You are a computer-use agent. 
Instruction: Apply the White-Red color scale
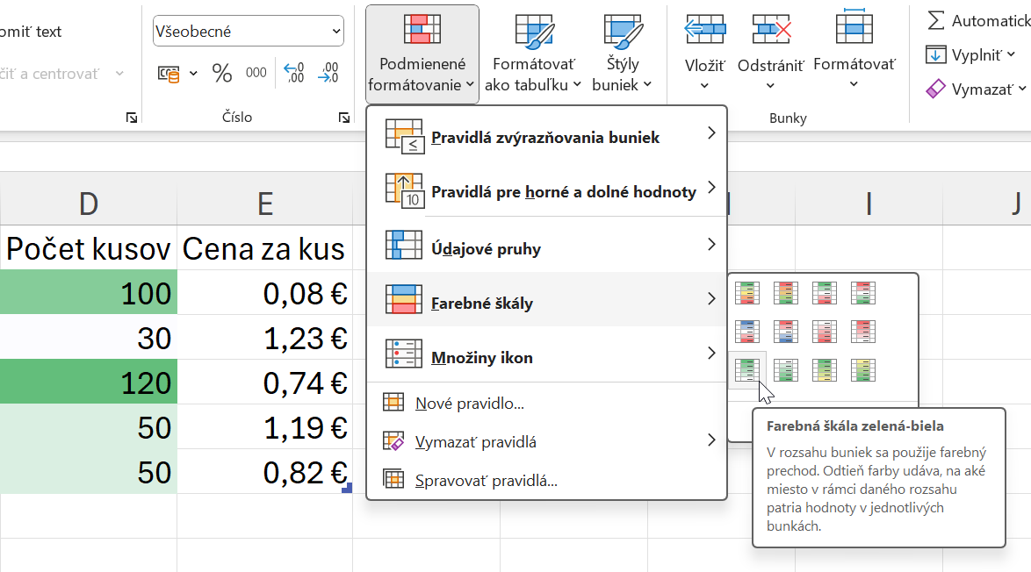pyautogui.click(x=825, y=332)
